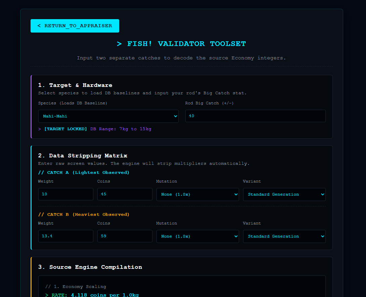This screenshot has height=297, width=366.
Task: Click Catch A Weight field showing 10
Action: [65, 194]
